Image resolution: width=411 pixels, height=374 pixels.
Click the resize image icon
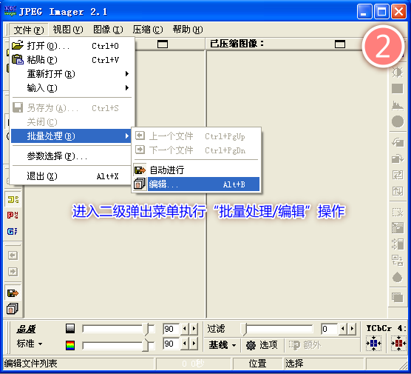pos(398,228)
